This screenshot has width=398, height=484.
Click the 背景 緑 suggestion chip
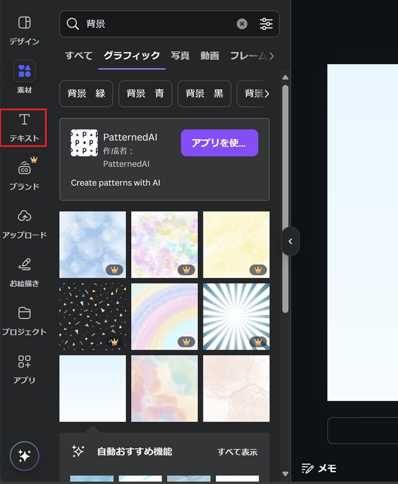tap(86, 94)
